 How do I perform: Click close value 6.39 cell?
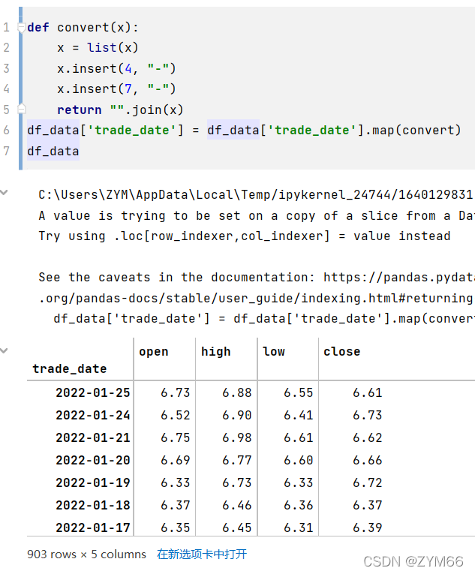click(x=368, y=527)
